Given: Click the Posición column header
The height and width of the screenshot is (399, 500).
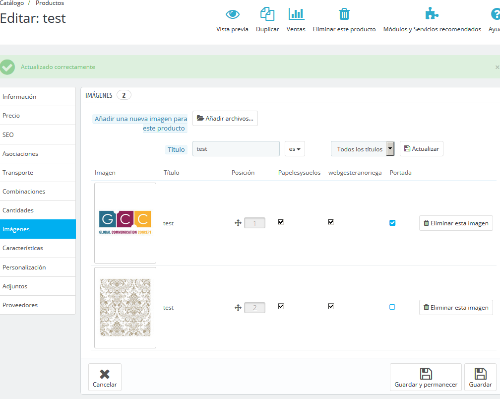Looking at the screenshot, I should [x=243, y=173].
